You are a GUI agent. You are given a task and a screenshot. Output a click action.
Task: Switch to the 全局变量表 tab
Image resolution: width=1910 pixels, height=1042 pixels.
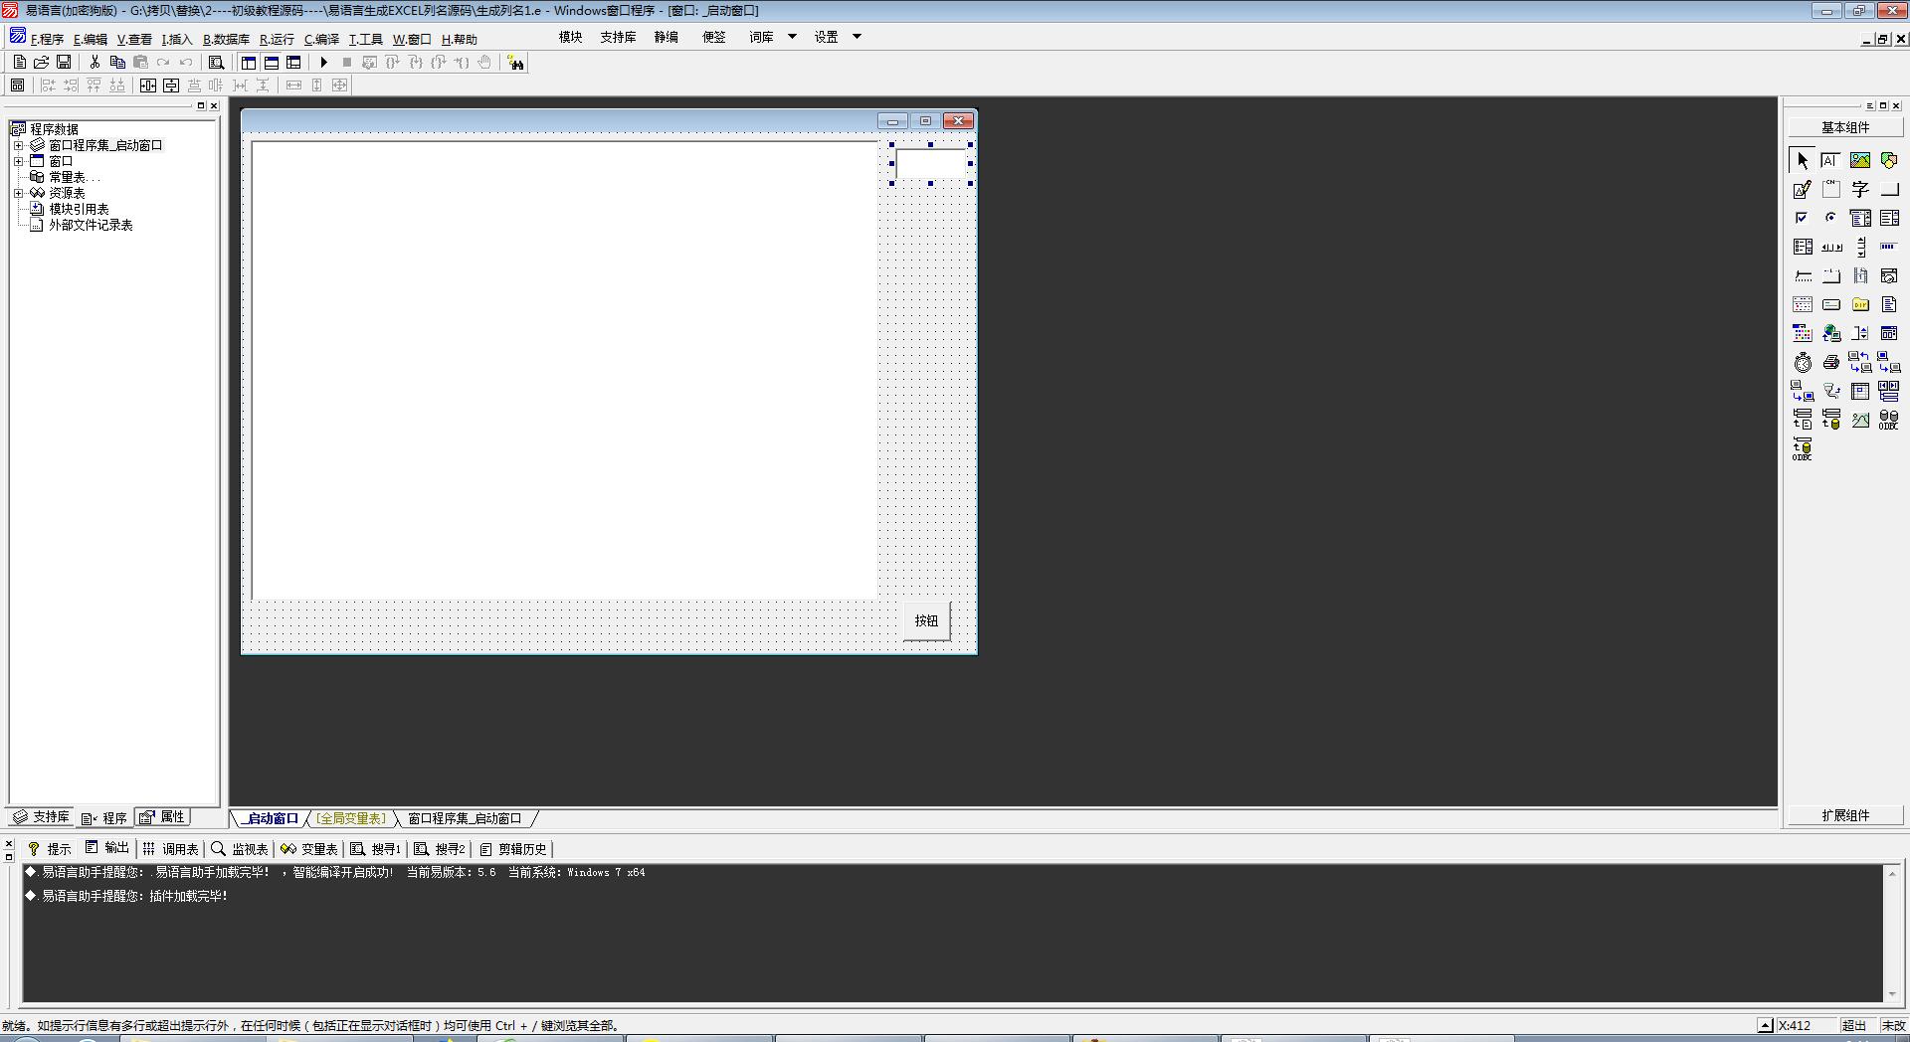[x=350, y=818]
